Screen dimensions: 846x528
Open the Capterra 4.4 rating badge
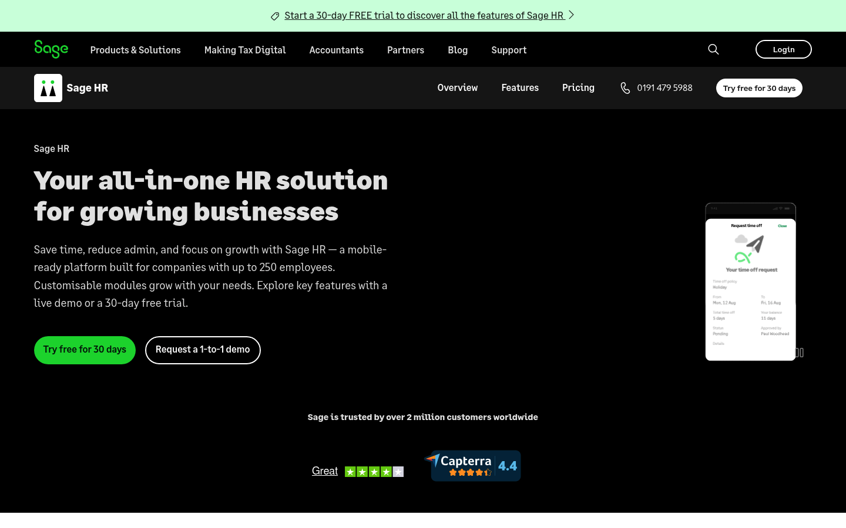pyautogui.click(x=473, y=466)
